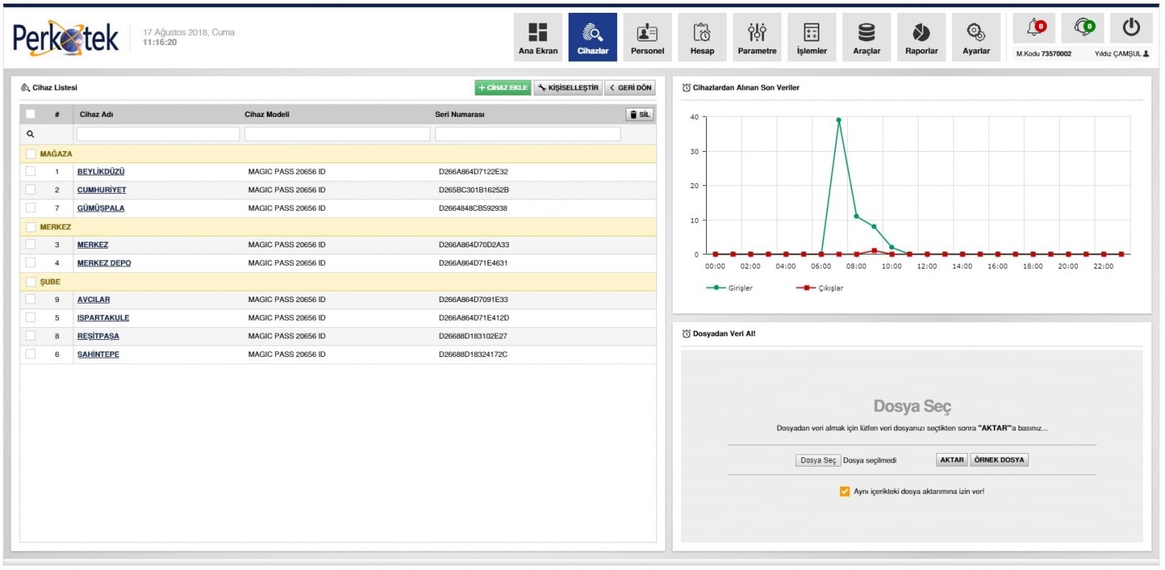Click the notification bell icon
This screenshot has width=1165, height=570.
1035,28
